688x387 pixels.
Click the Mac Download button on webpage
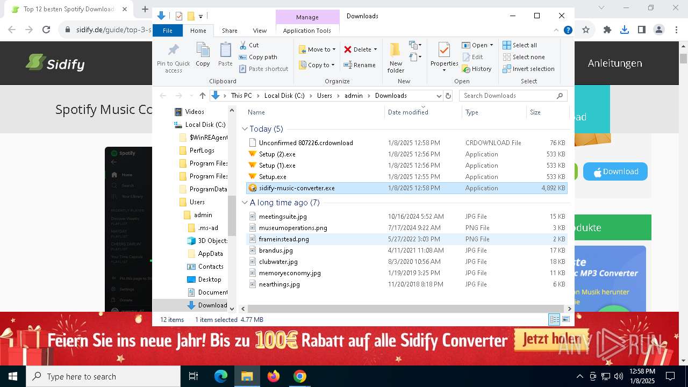[x=615, y=171]
